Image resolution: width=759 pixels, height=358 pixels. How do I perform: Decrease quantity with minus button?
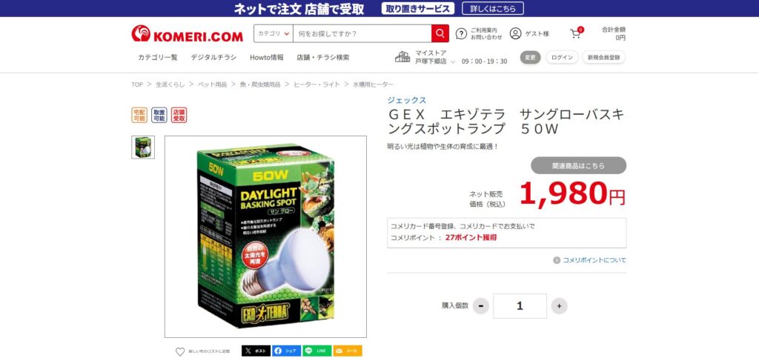[480, 306]
